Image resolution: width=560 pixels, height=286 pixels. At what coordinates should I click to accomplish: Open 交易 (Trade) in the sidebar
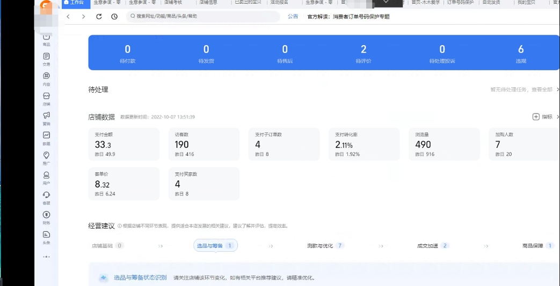point(47,57)
